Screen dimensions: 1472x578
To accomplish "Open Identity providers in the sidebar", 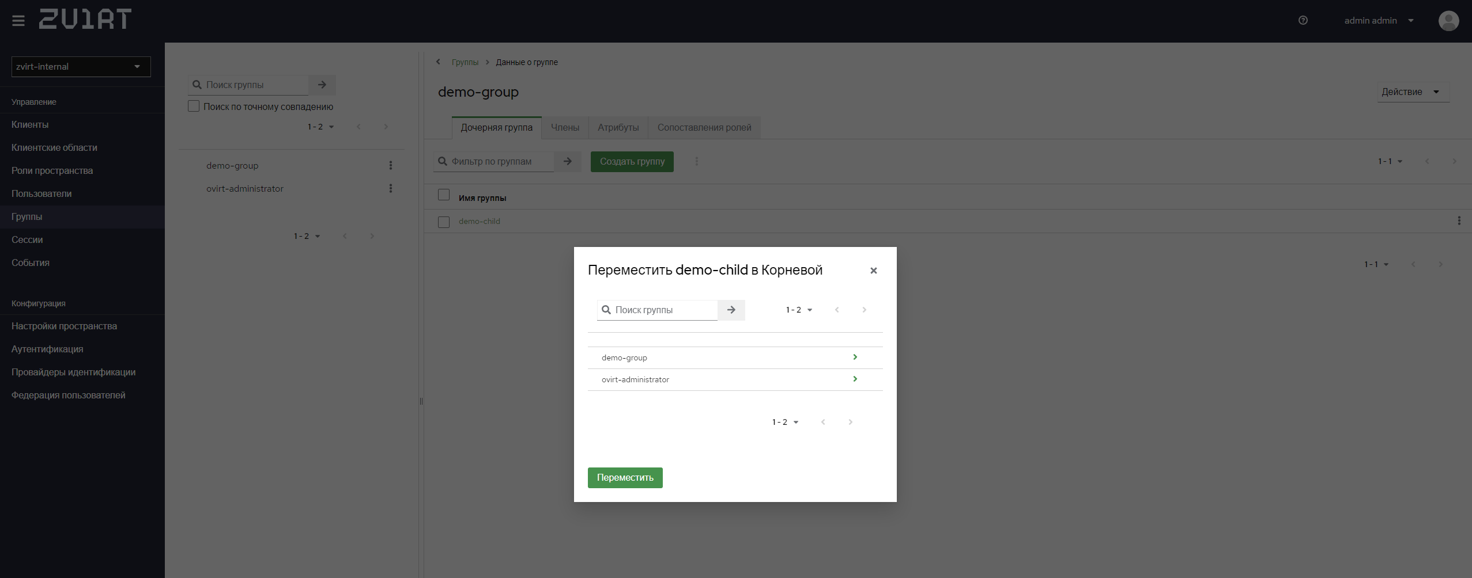I will pos(82,372).
